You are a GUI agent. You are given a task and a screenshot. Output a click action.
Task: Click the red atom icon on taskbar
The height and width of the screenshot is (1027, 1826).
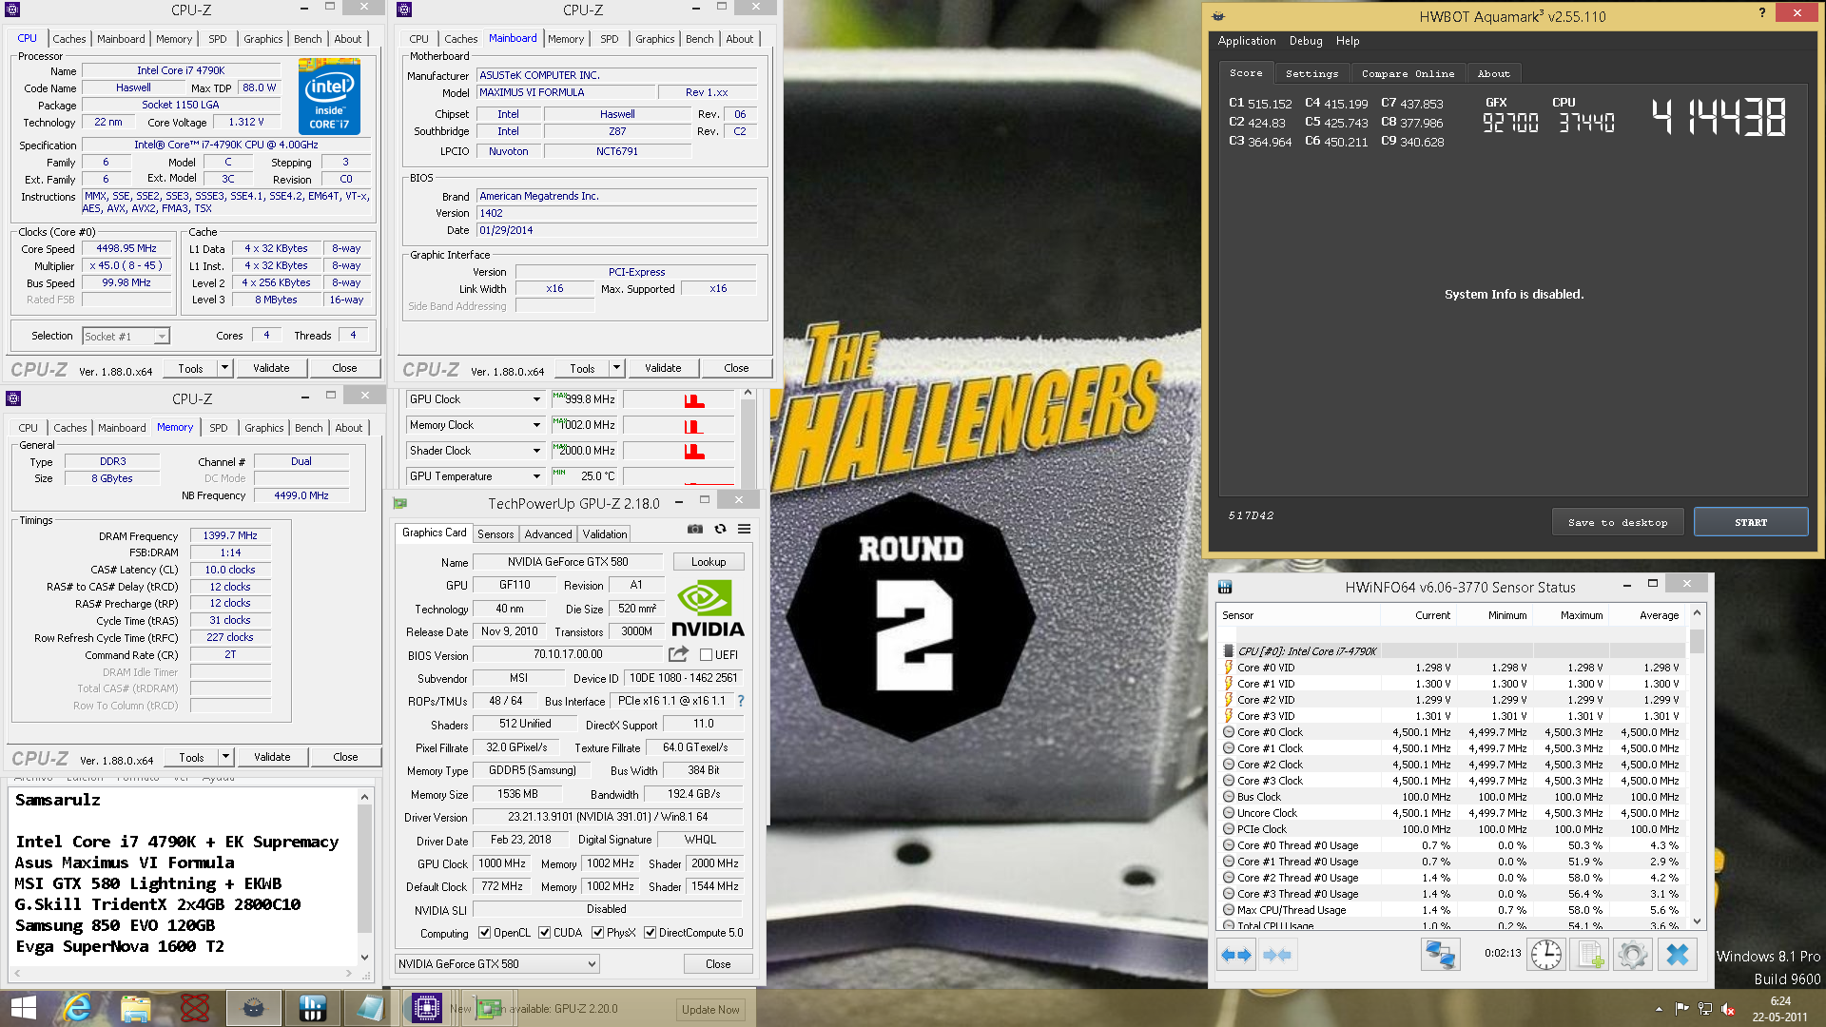195,1008
